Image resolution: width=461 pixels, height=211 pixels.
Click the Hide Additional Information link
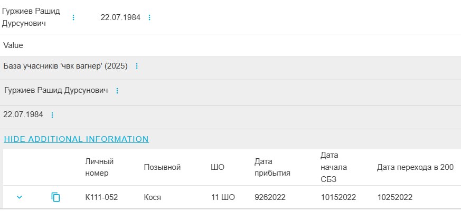click(77, 139)
